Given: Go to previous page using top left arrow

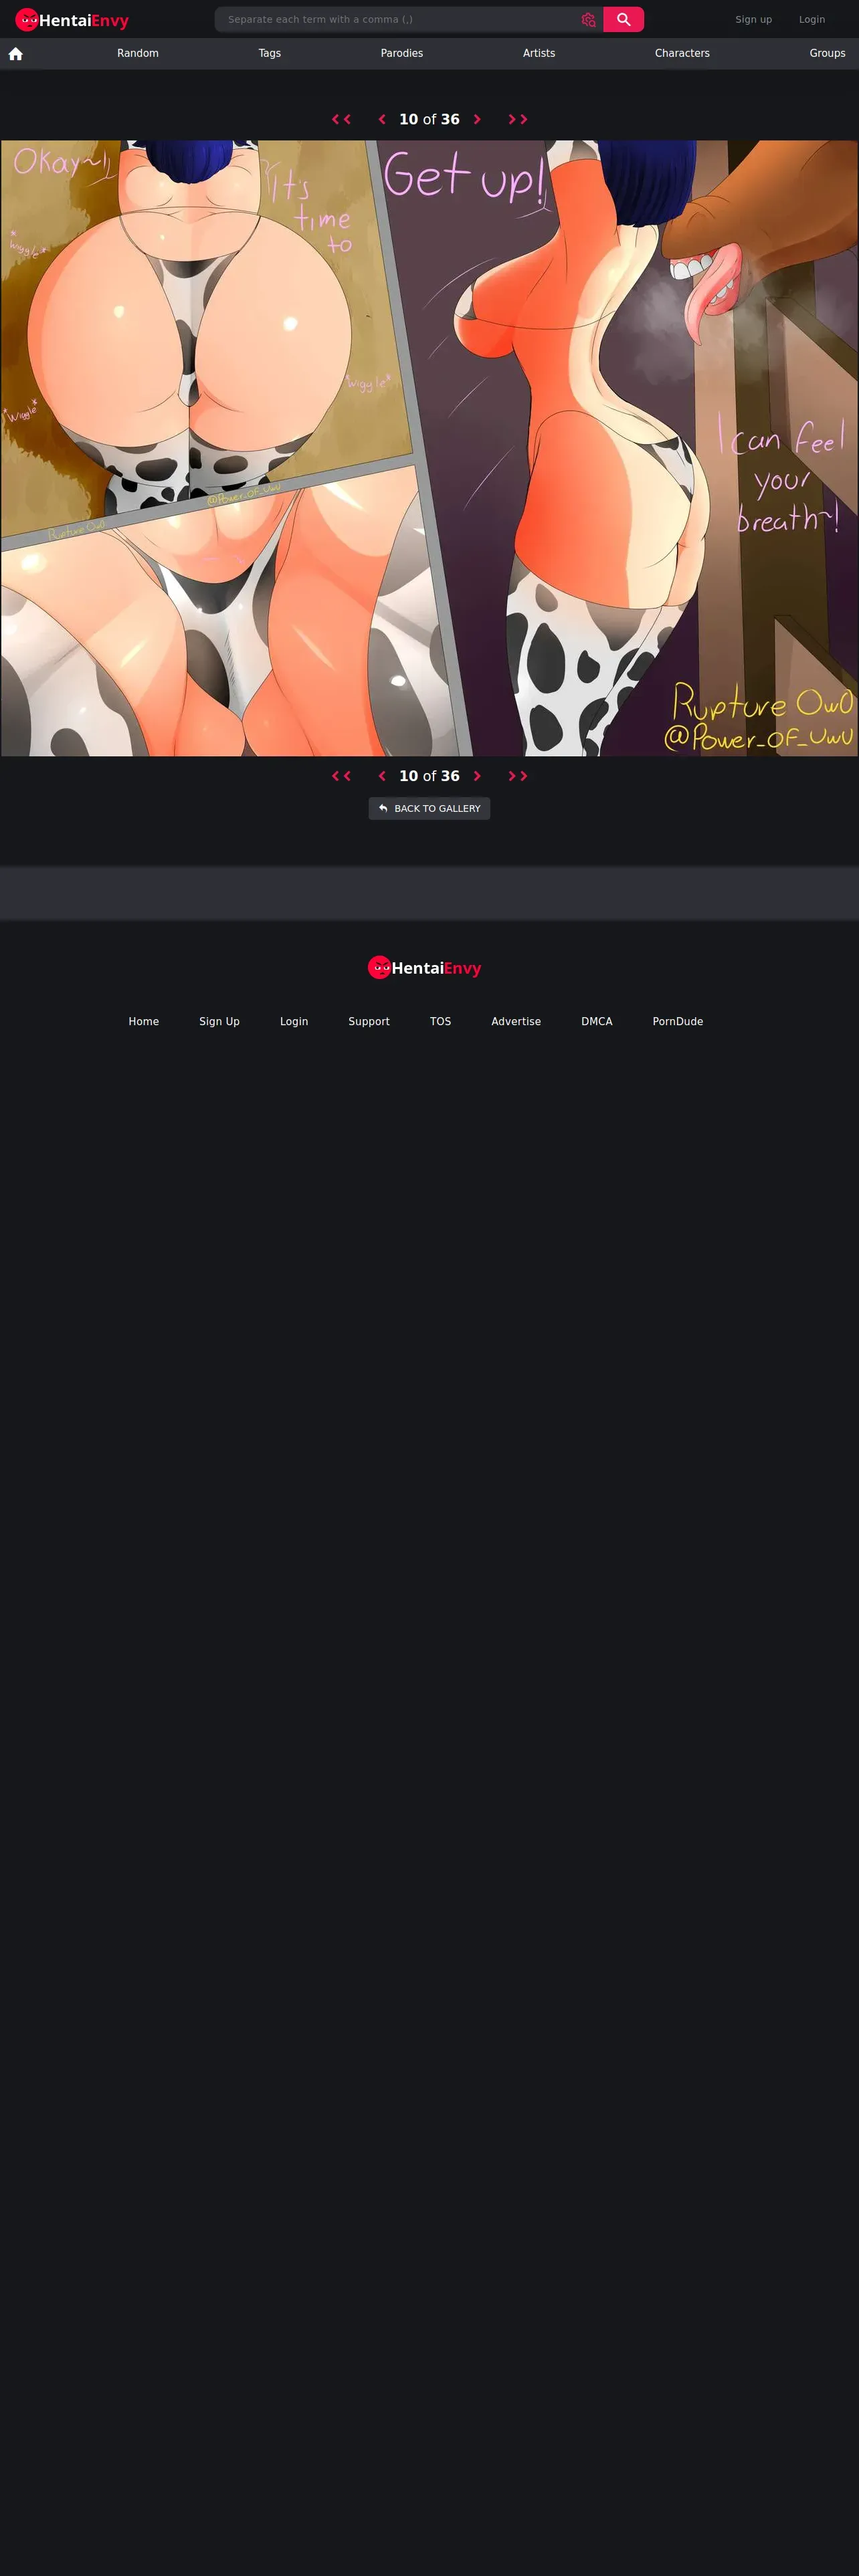Looking at the screenshot, I should [x=382, y=119].
